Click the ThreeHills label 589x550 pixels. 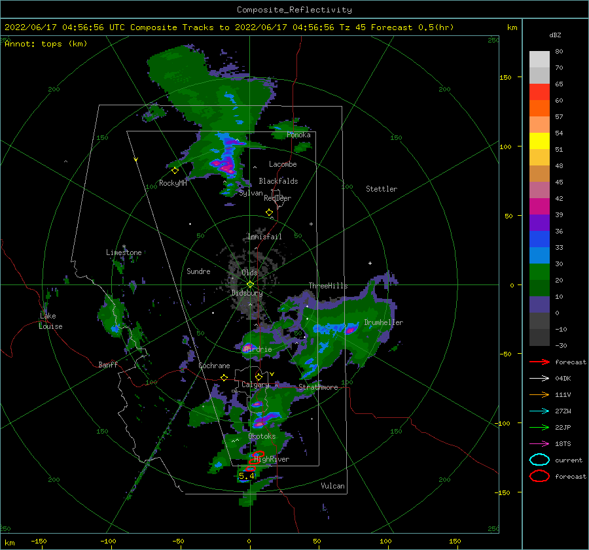(329, 286)
